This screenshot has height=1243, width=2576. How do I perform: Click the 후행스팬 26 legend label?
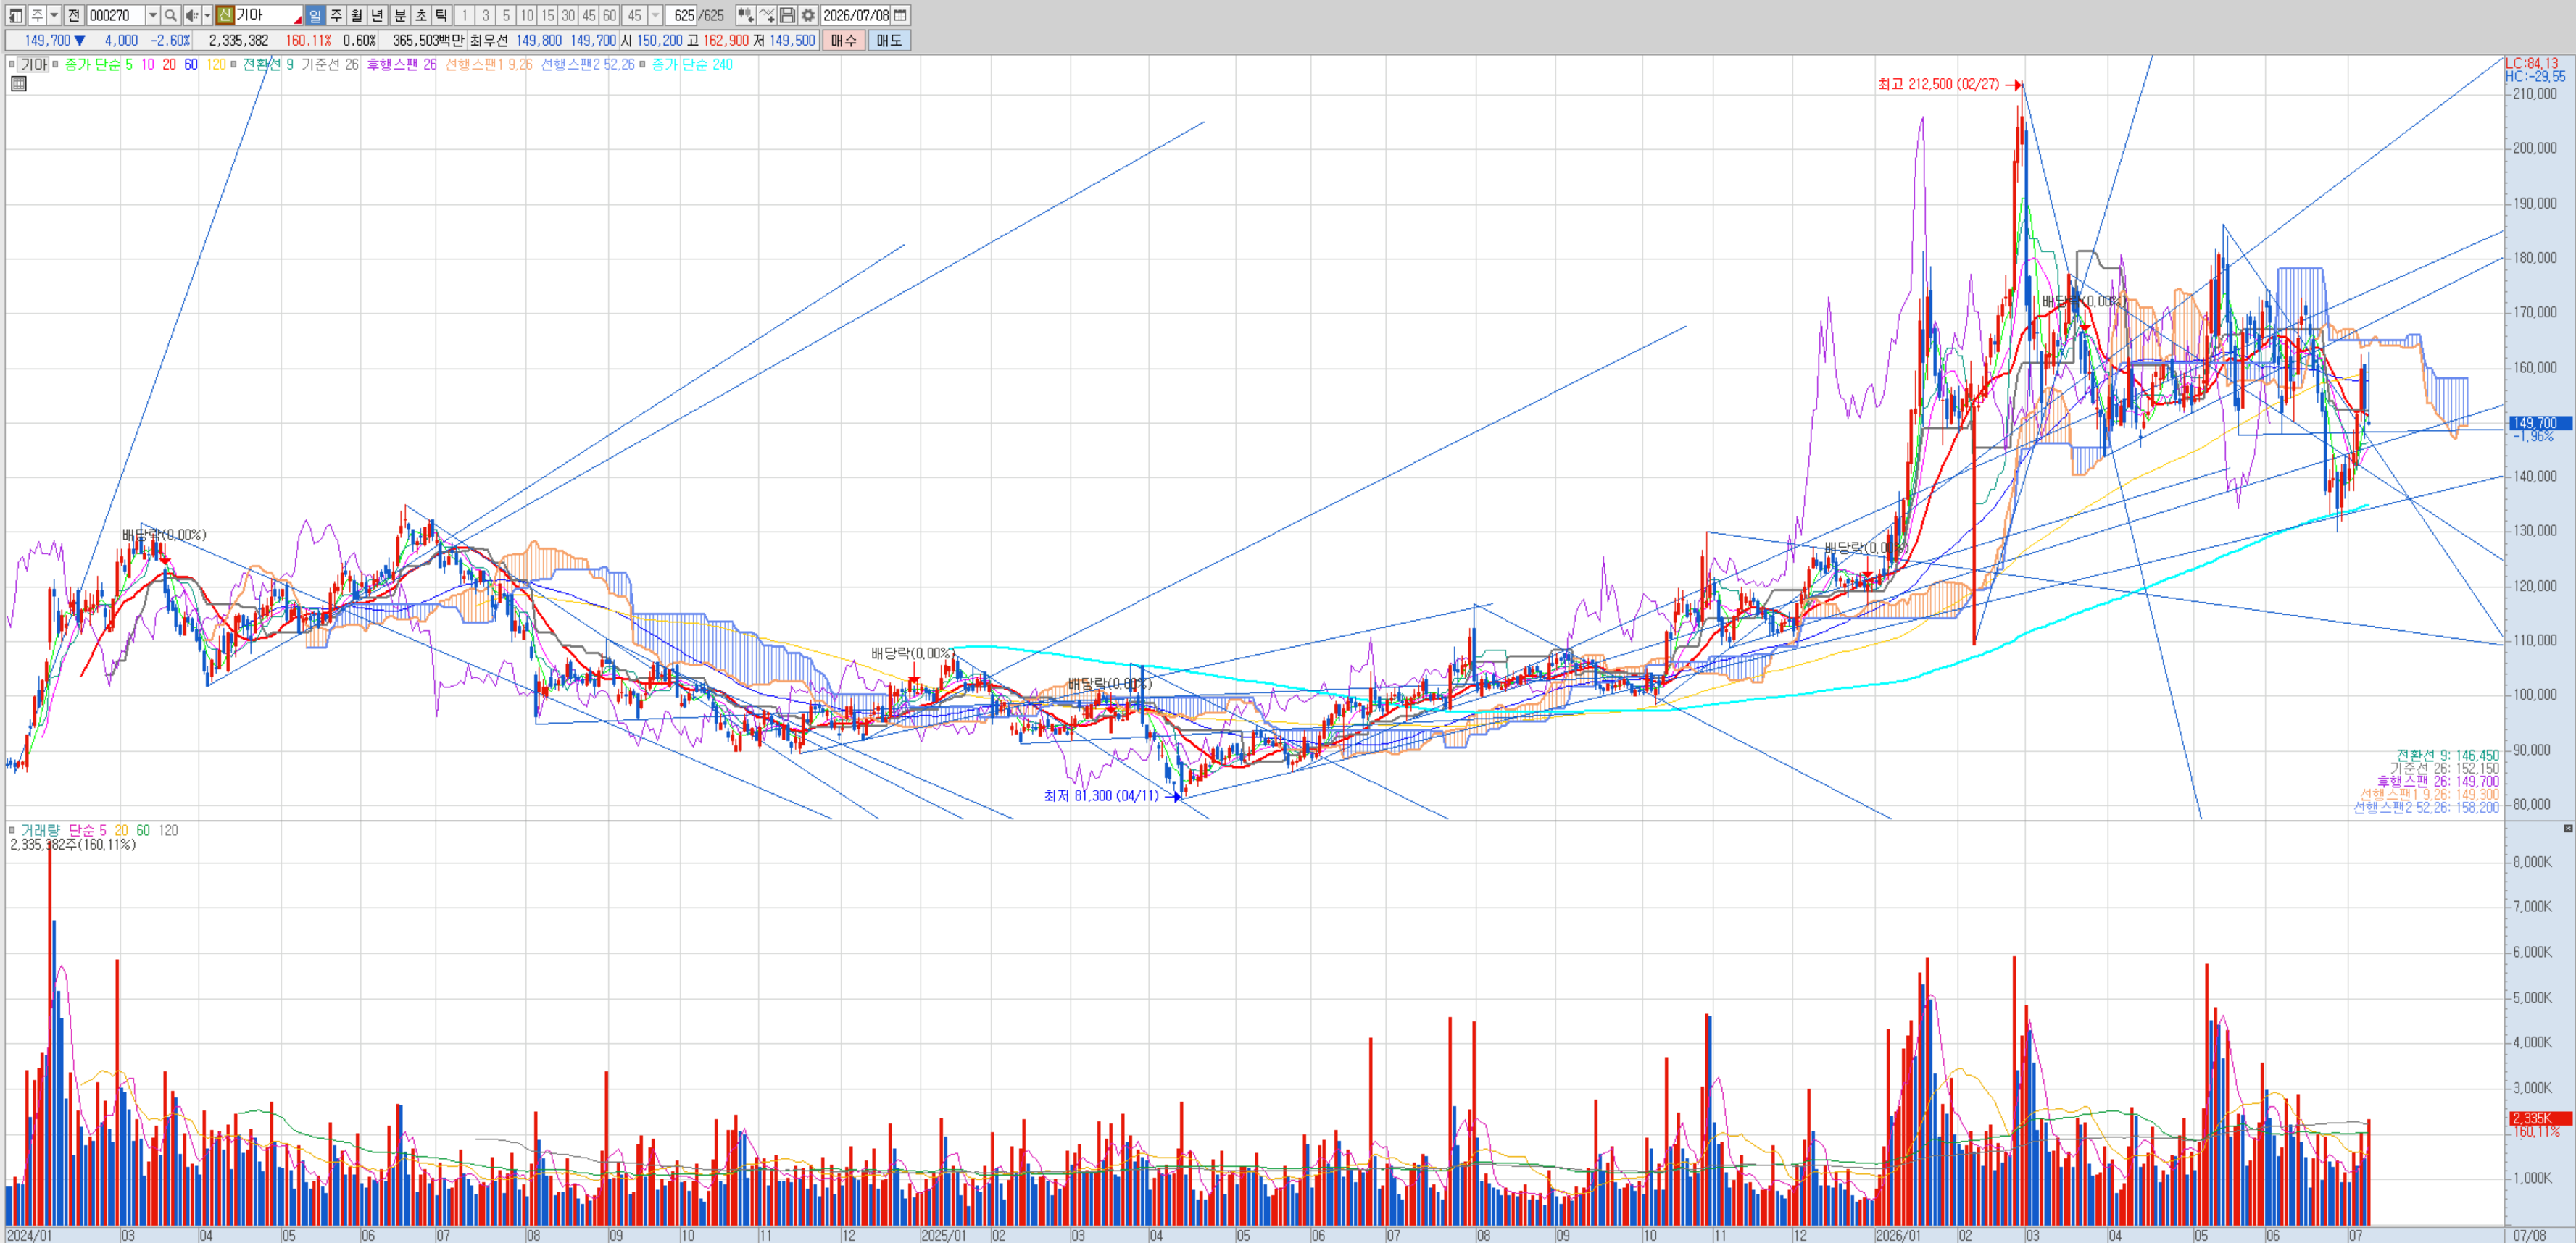(x=401, y=64)
